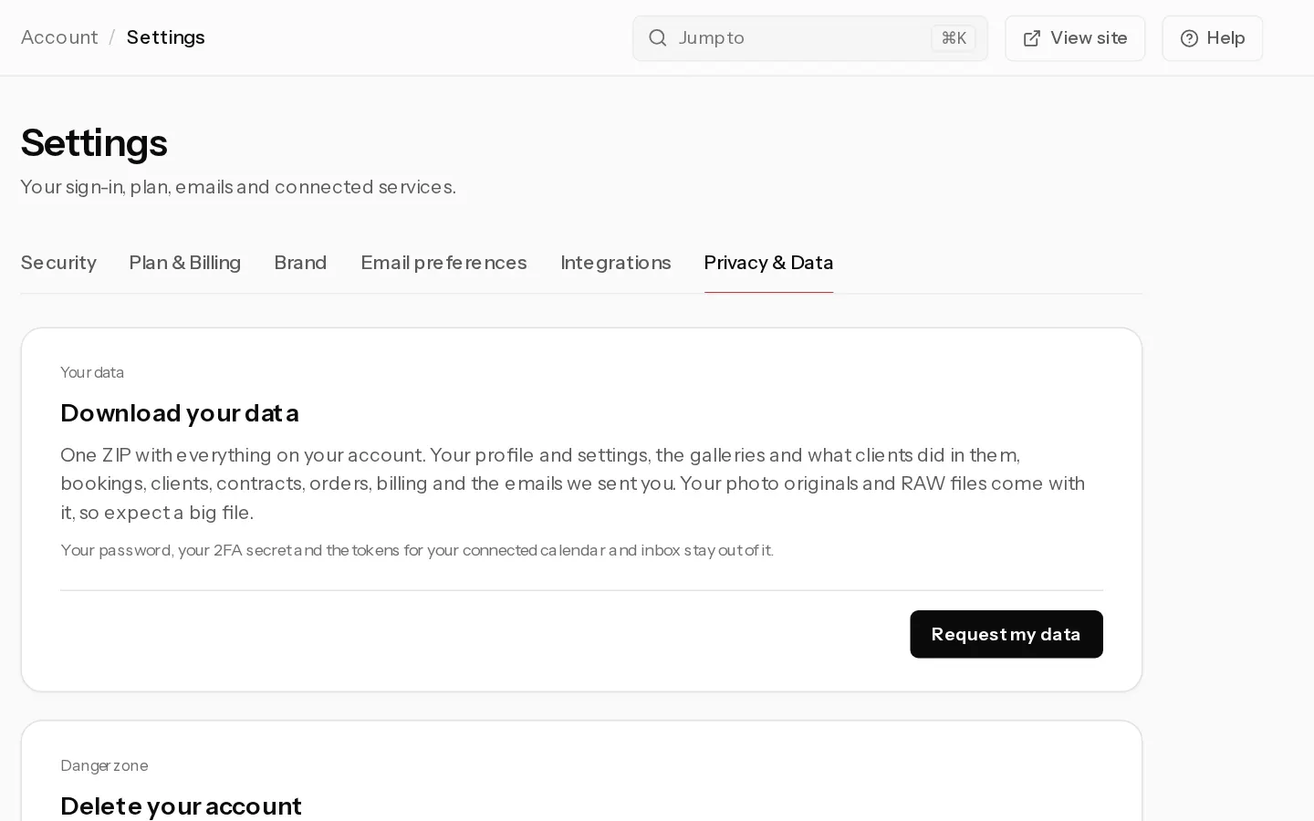Click the note about password and 2FA secret
The width and height of the screenshot is (1314, 821).
coord(417,550)
